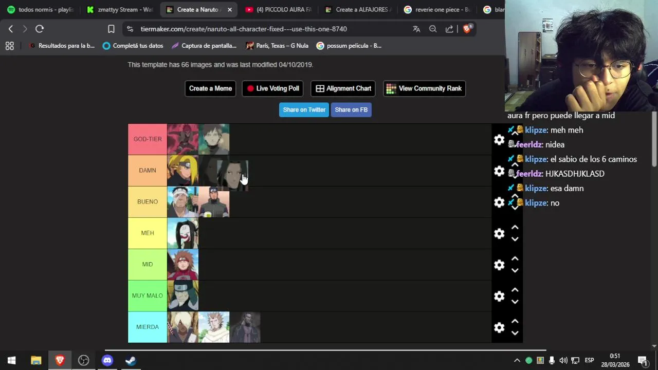This screenshot has height=370, width=658.
Task: Open Paris, Texas – G Nula bookmark
Action: 277,46
